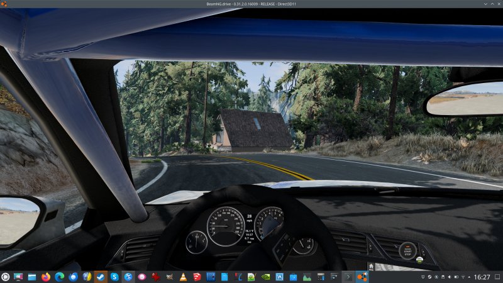The image size is (503, 283).
Task: Click the battery icon in system tray
Action: click(456, 277)
